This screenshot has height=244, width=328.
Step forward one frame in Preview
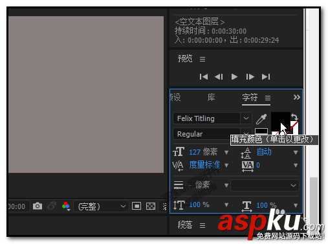250,77
